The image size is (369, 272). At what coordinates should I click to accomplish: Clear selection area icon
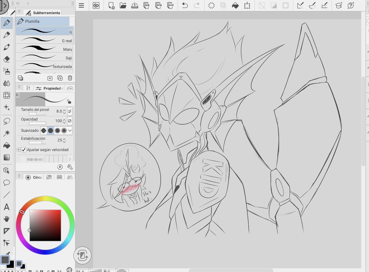pos(212,5)
